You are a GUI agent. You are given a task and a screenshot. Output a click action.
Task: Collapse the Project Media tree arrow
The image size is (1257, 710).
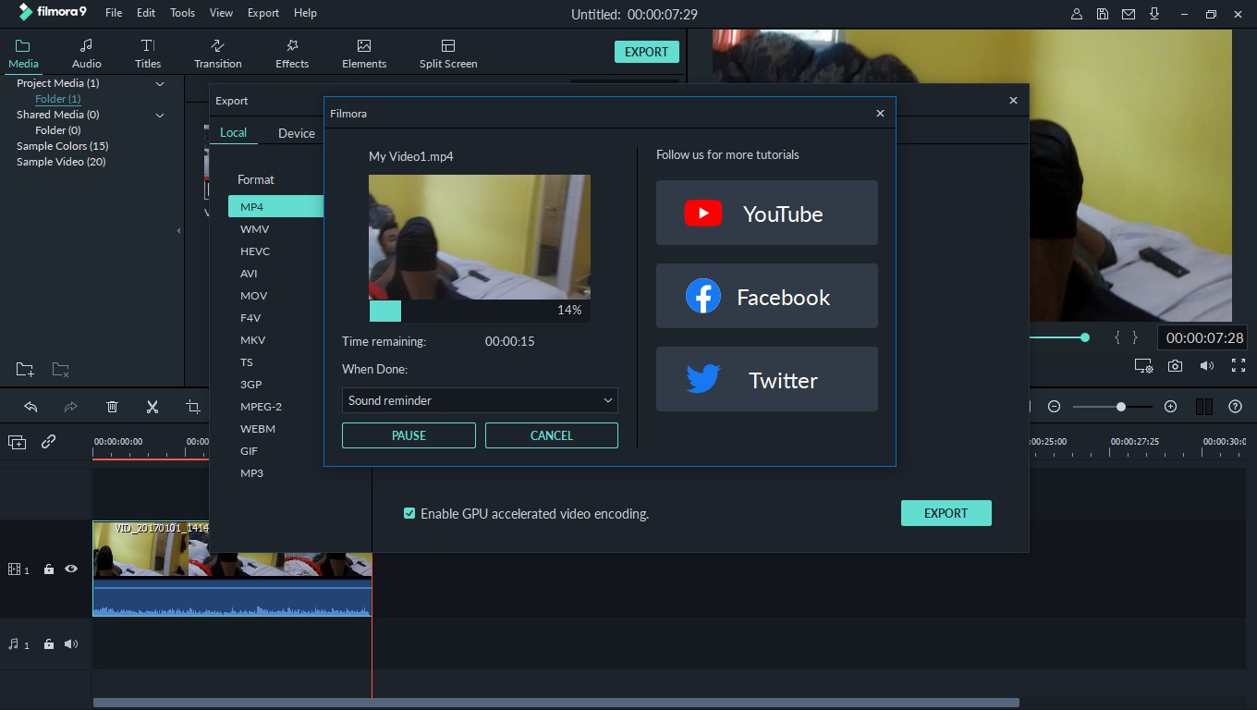click(x=160, y=84)
